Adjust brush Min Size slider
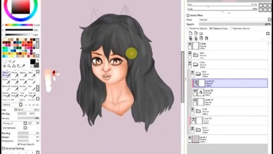The height and width of the screenshot is (154, 273). (26, 114)
